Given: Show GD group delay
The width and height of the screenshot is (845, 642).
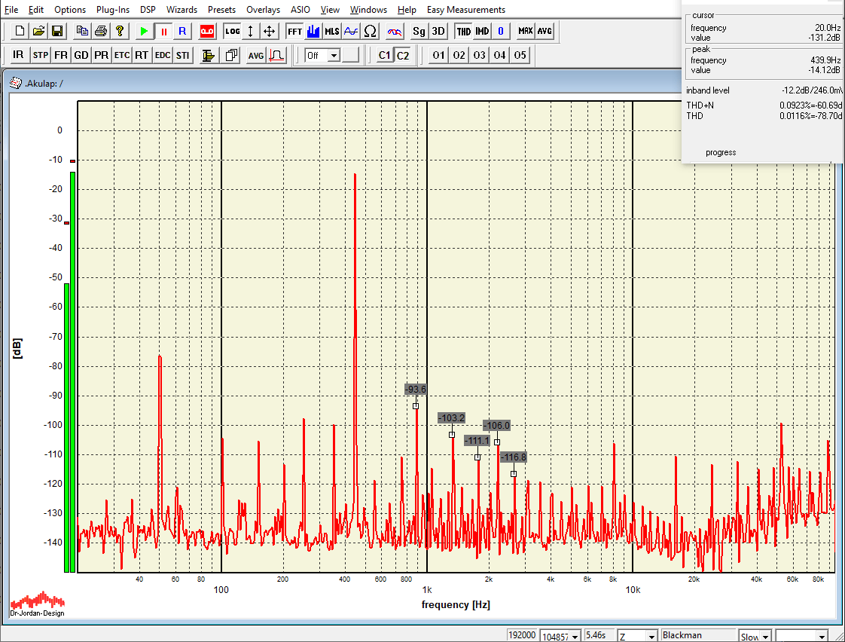Looking at the screenshot, I should (x=81, y=55).
